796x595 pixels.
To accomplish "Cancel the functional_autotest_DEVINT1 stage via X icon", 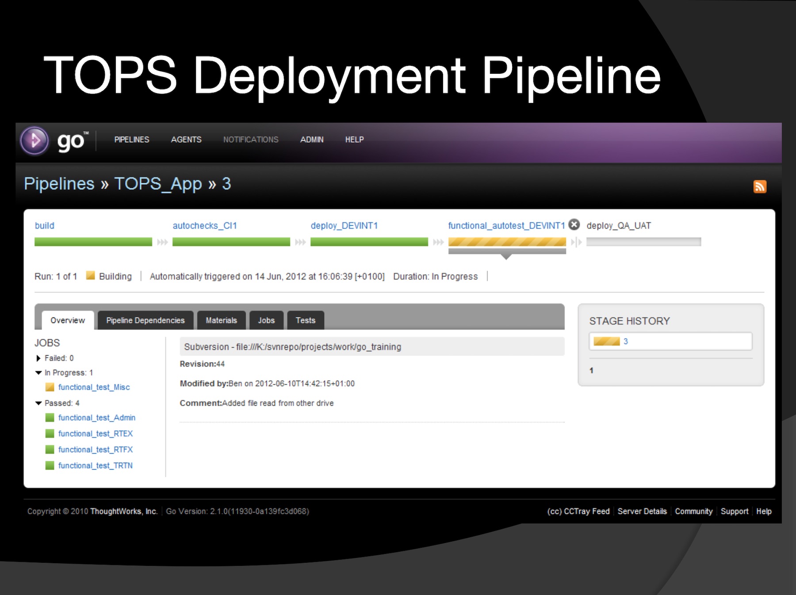I will (x=574, y=225).
